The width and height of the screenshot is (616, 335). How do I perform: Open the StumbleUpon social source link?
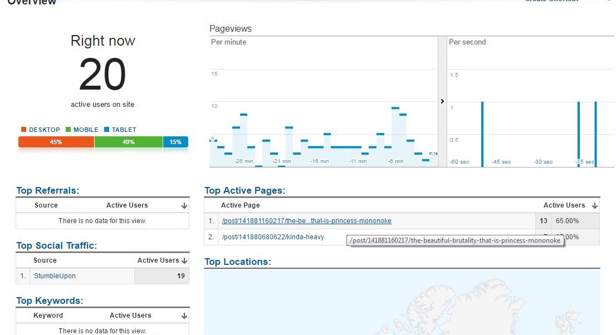click(55, 275)
